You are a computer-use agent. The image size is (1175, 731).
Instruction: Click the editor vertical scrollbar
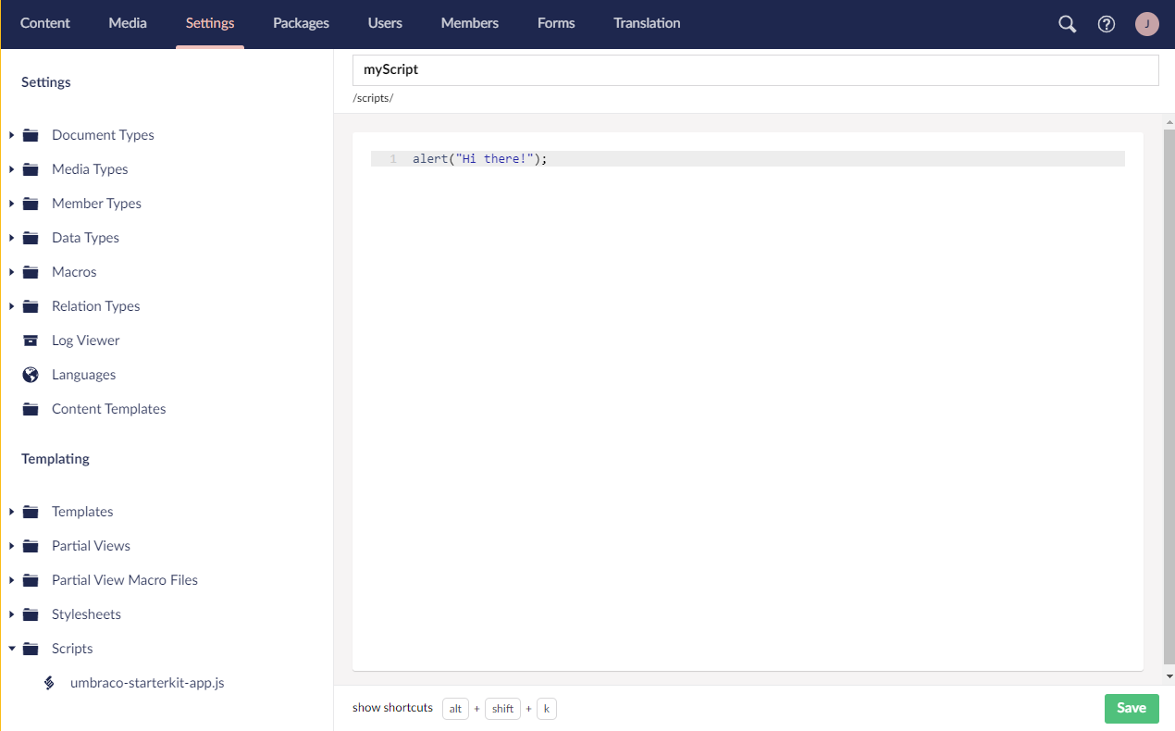(1169, 396)
